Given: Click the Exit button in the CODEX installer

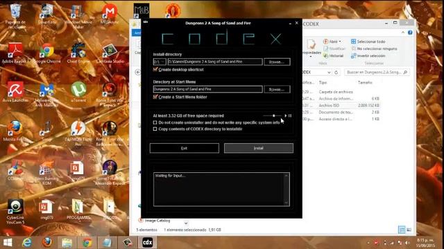Looking at the screenshot, I should pyautogui.click(x=185, y=148).
